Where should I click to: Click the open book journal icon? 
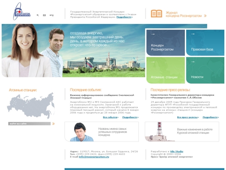[x=156, y=14]
